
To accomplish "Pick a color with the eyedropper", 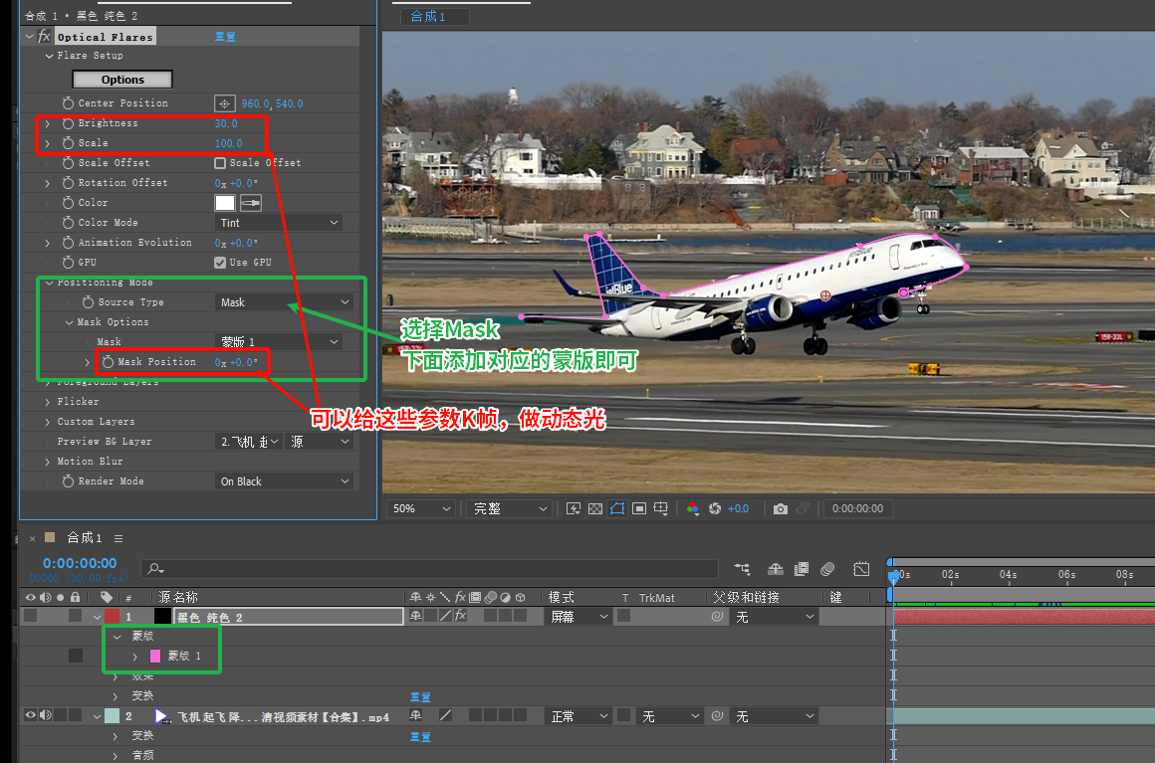I will 251,202.
